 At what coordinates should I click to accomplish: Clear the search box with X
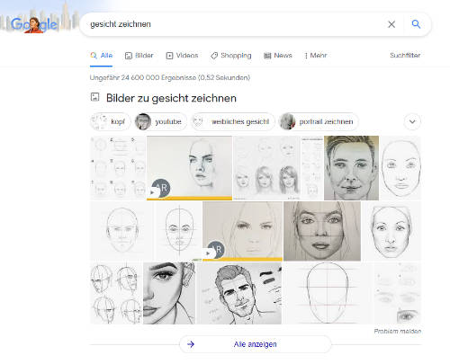point(391,24)
